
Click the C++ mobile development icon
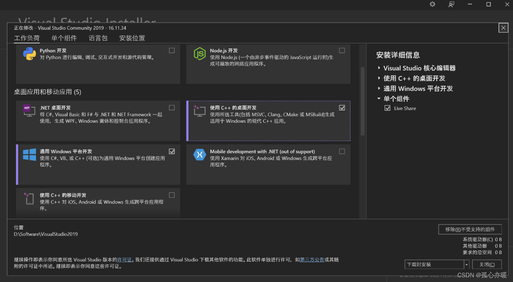(29, 198)
